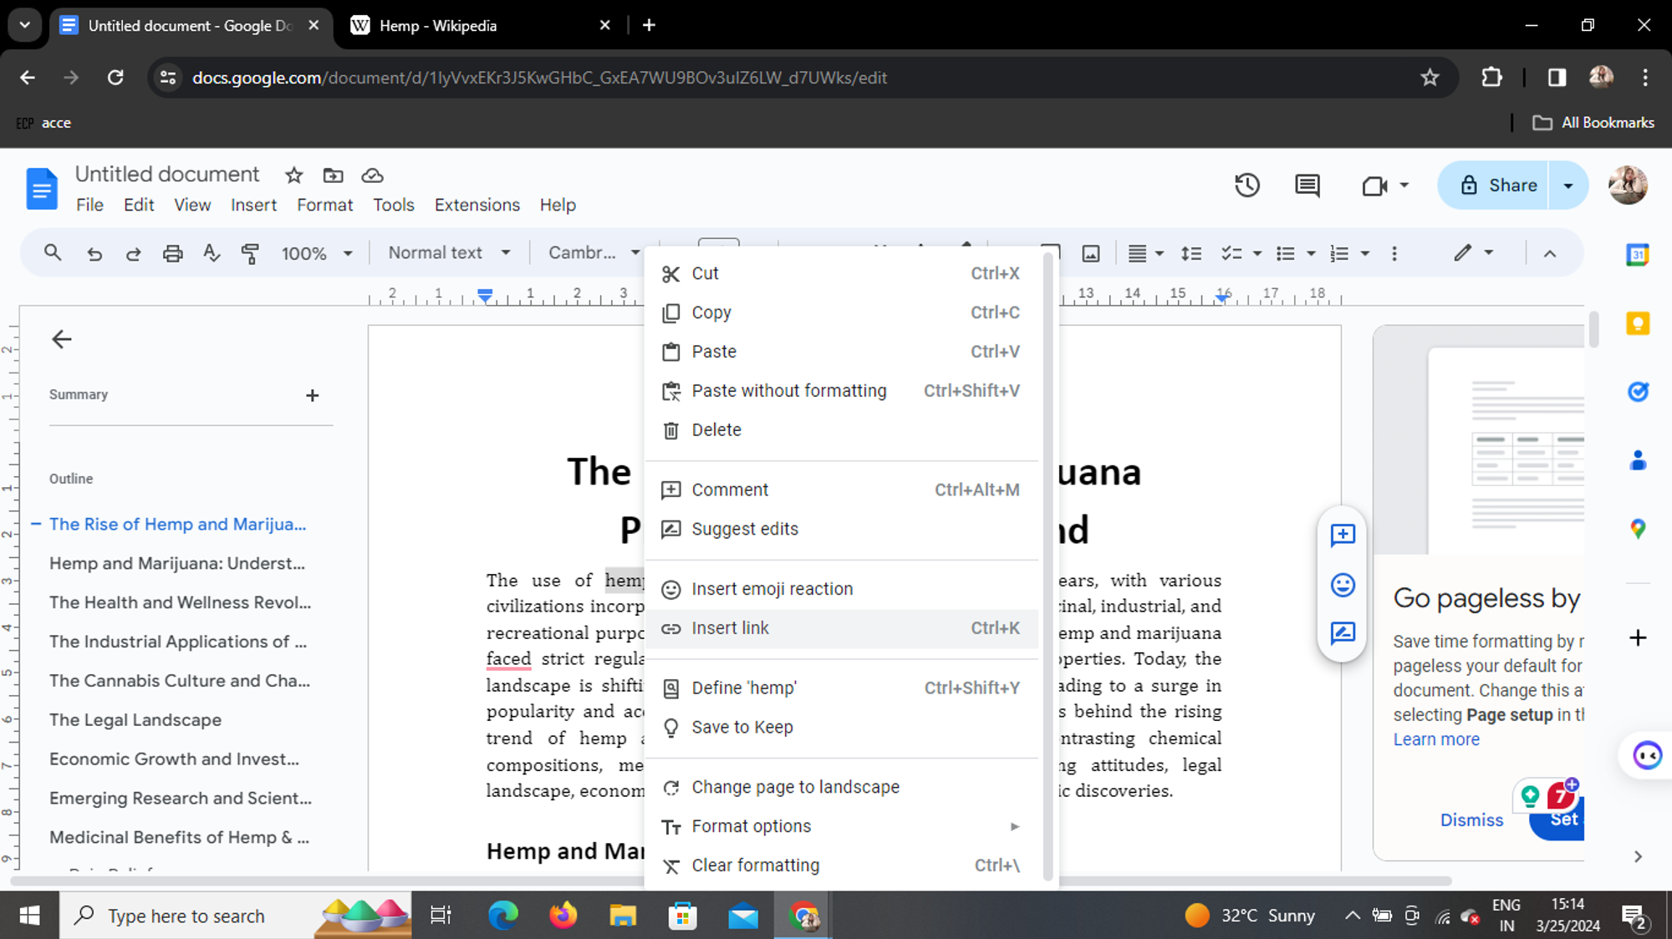The height and width of the screenshot is (939, 1672).
Task: Open bulleted list options dropdown arrow
Action: tap(1311, 253)
